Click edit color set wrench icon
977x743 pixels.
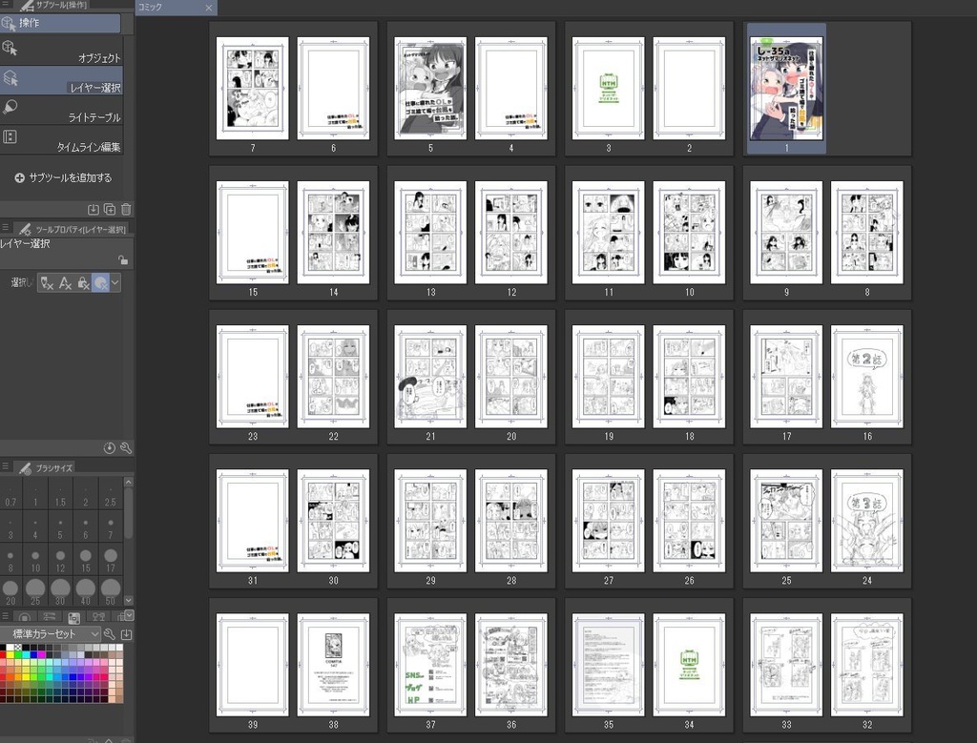point(110,634)
